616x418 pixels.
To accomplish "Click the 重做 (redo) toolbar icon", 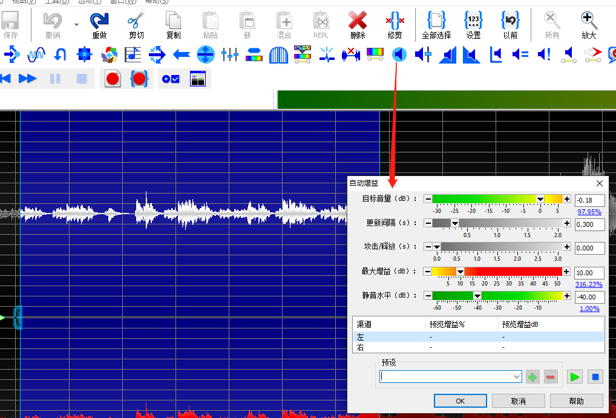I will (x=99, y=21).
